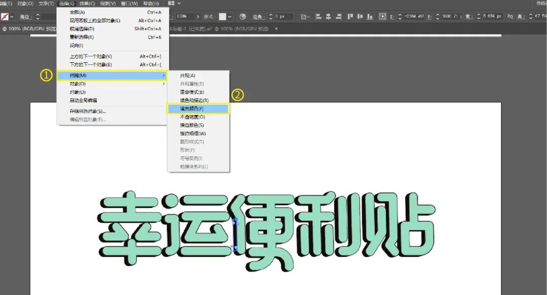Open the 效果(C) menu

(x=87, y=4)
